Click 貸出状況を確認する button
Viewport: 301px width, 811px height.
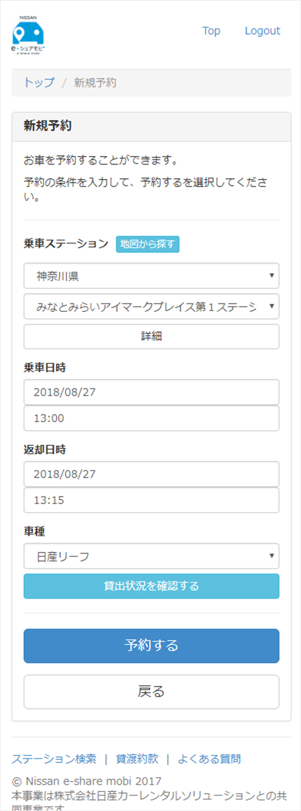tap(152, 586)
